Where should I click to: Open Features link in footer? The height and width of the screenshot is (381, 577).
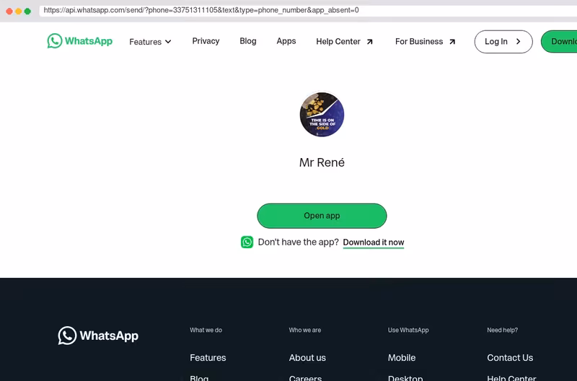[x=208, y=357]
